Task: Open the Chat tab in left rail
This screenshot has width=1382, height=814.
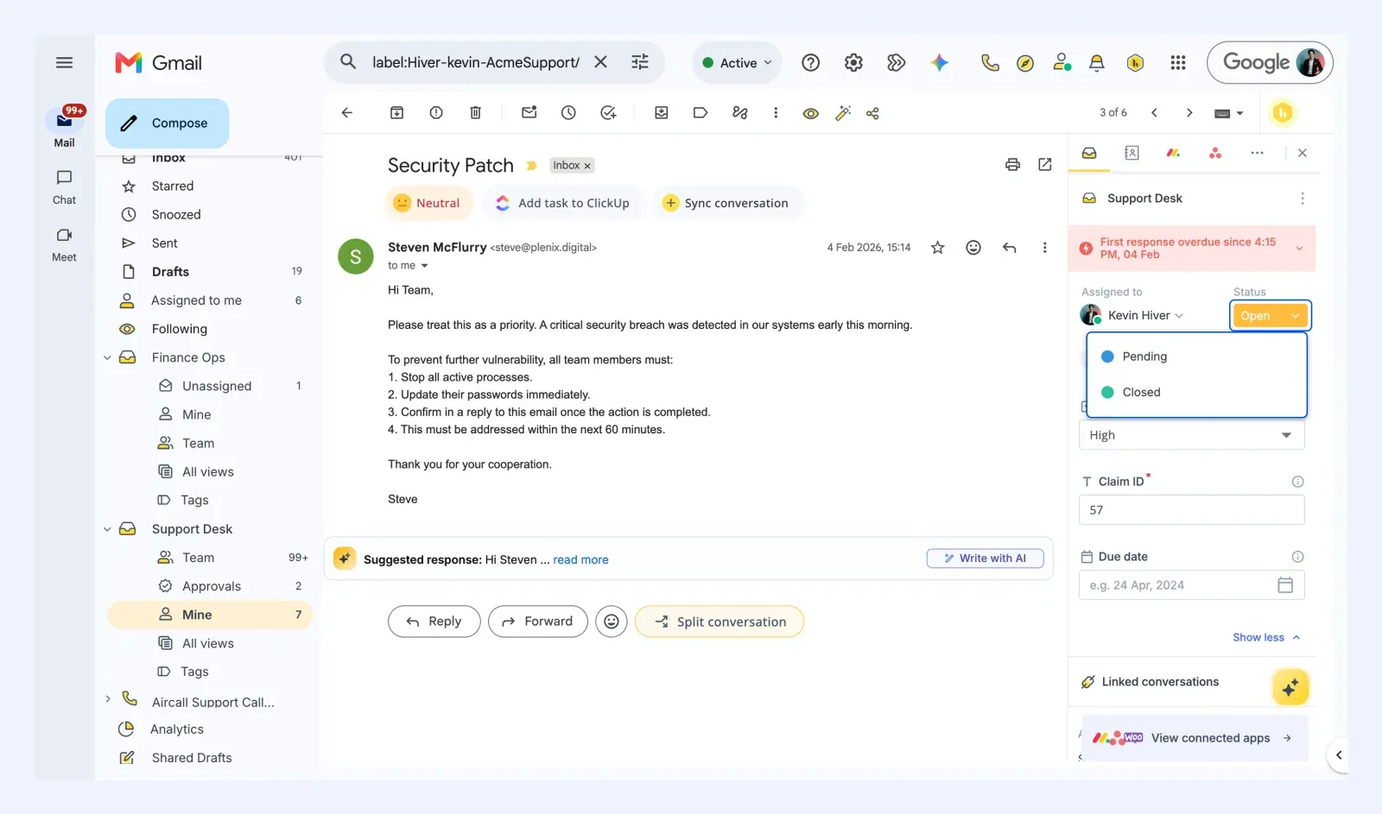Action: point(64,186)
